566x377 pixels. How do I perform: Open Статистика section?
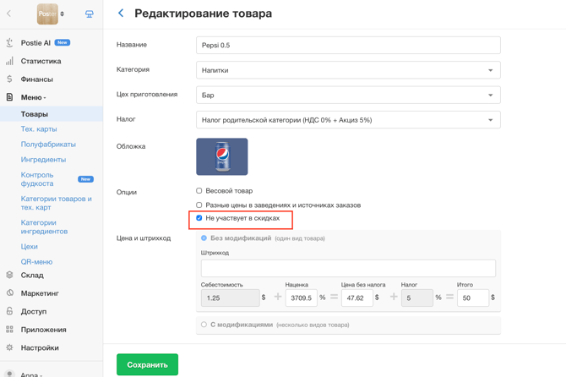tap(41, 61)
